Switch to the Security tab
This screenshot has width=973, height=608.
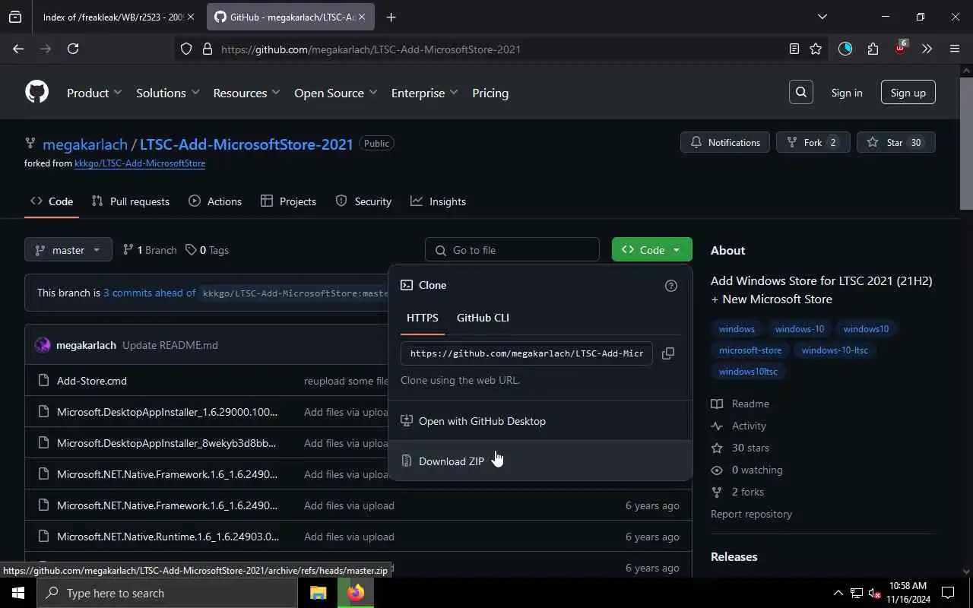point(363,201)
